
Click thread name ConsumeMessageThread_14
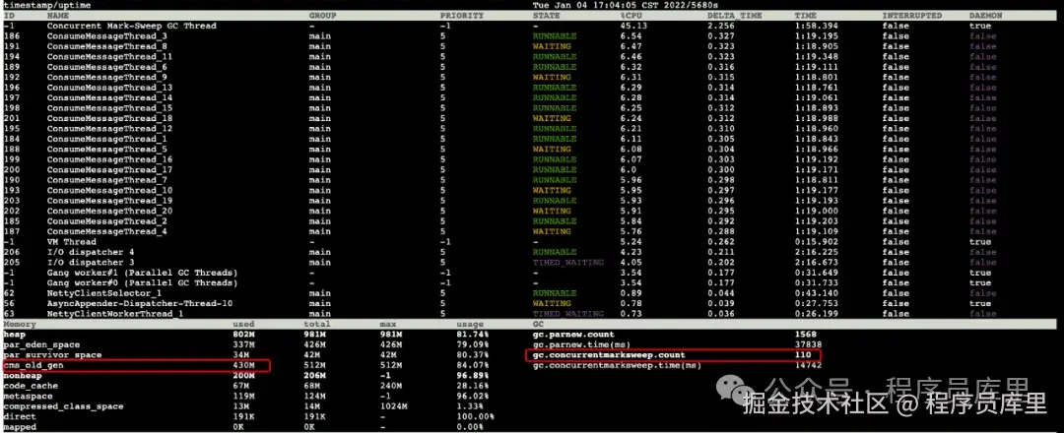pos(109,97)
